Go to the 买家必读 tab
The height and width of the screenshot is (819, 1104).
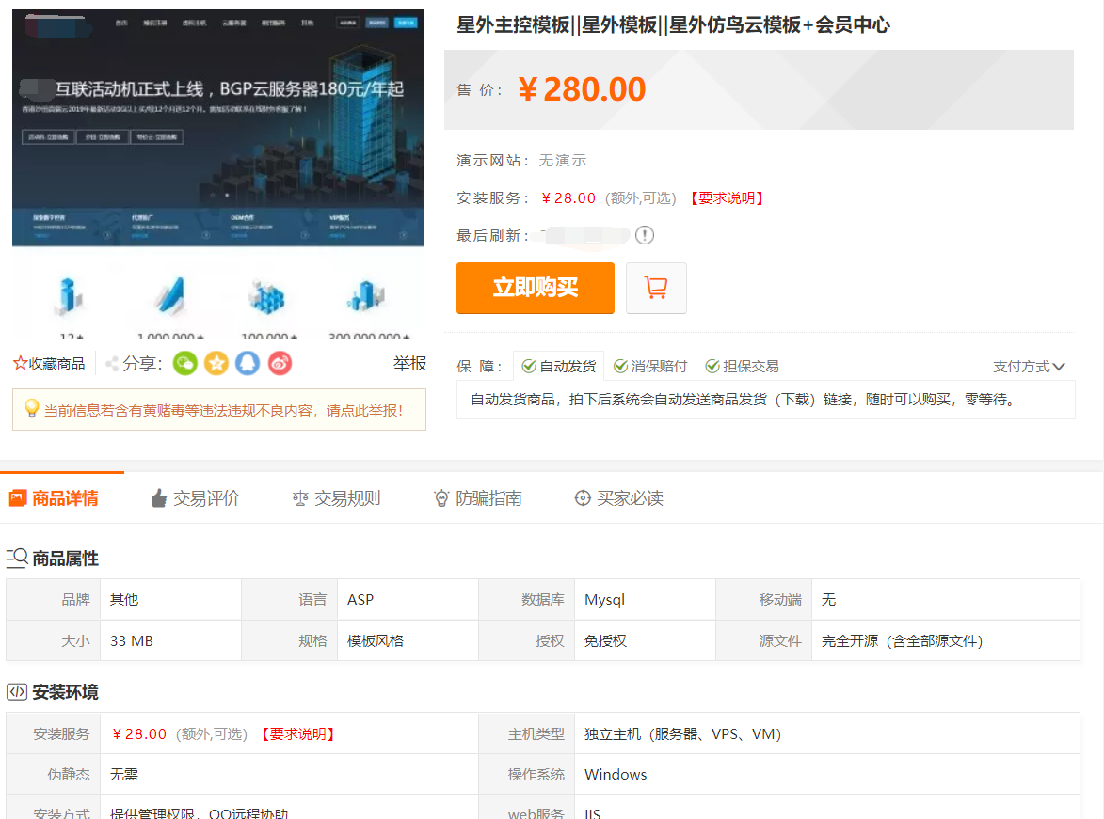pos(619,498)
